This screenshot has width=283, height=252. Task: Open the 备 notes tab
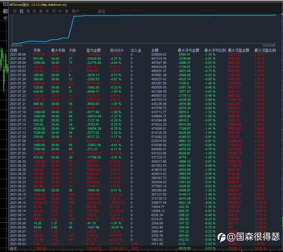click(x=67, y=11)
